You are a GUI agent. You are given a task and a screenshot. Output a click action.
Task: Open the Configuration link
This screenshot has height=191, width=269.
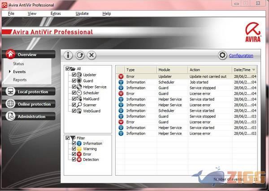(x=241, y=56)
